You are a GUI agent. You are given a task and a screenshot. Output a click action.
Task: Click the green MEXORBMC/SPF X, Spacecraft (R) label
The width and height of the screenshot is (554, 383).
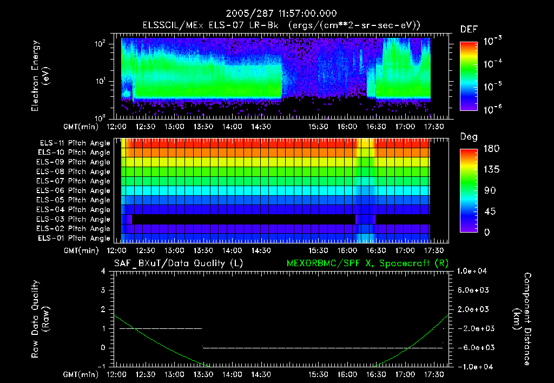[367, 263]
